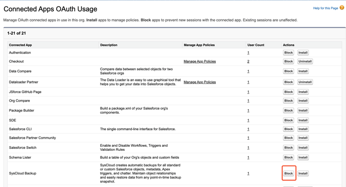This screenshot has height=187, width=346.
Task: Uninstall the Checkout app
Action: pyautogui.click(x=305, y=61)
